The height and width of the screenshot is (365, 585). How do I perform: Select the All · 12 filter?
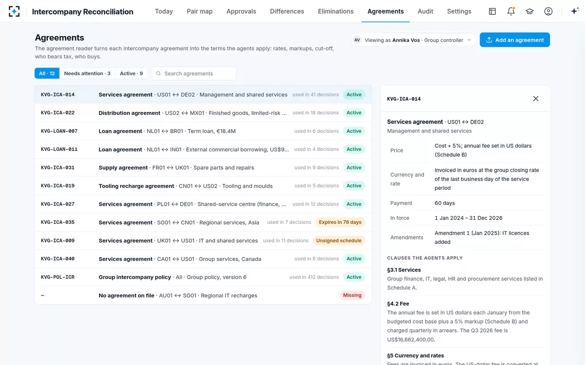pos(47,73)
